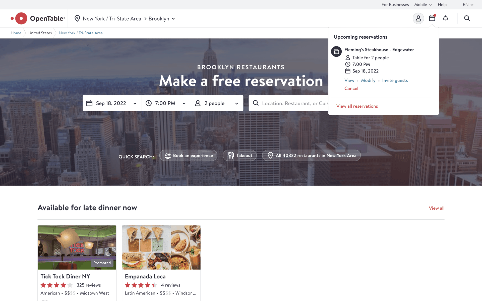The height and width of the screenshot is (301, 482).
Task: Open View all reservations
Action: point(357,106)
